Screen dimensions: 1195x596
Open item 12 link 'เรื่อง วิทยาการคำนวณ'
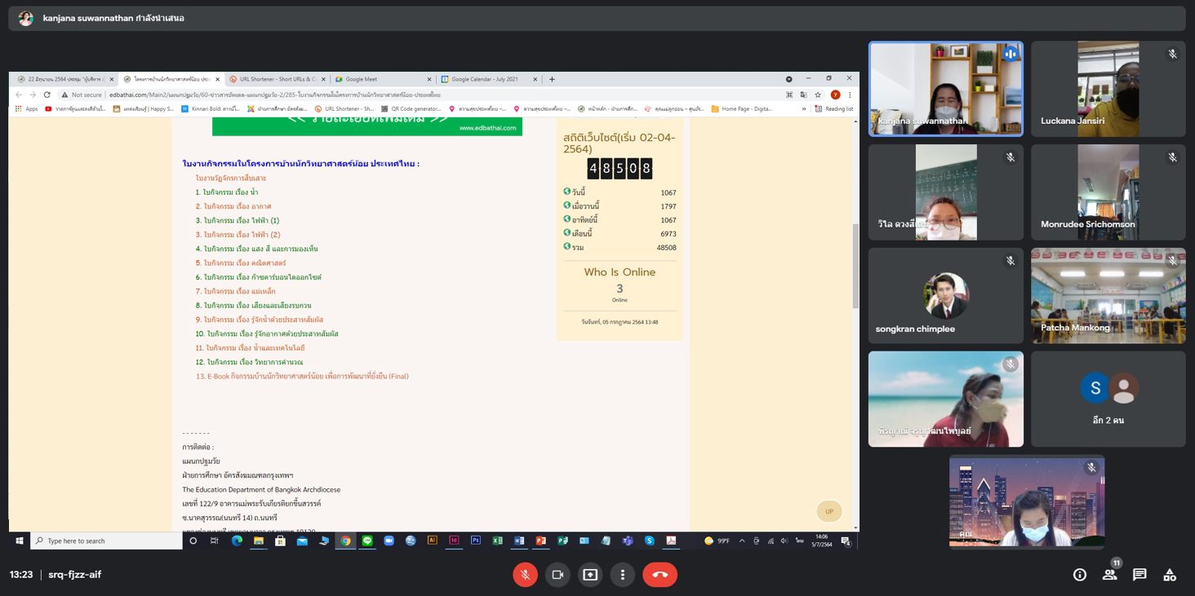point(249,362)
